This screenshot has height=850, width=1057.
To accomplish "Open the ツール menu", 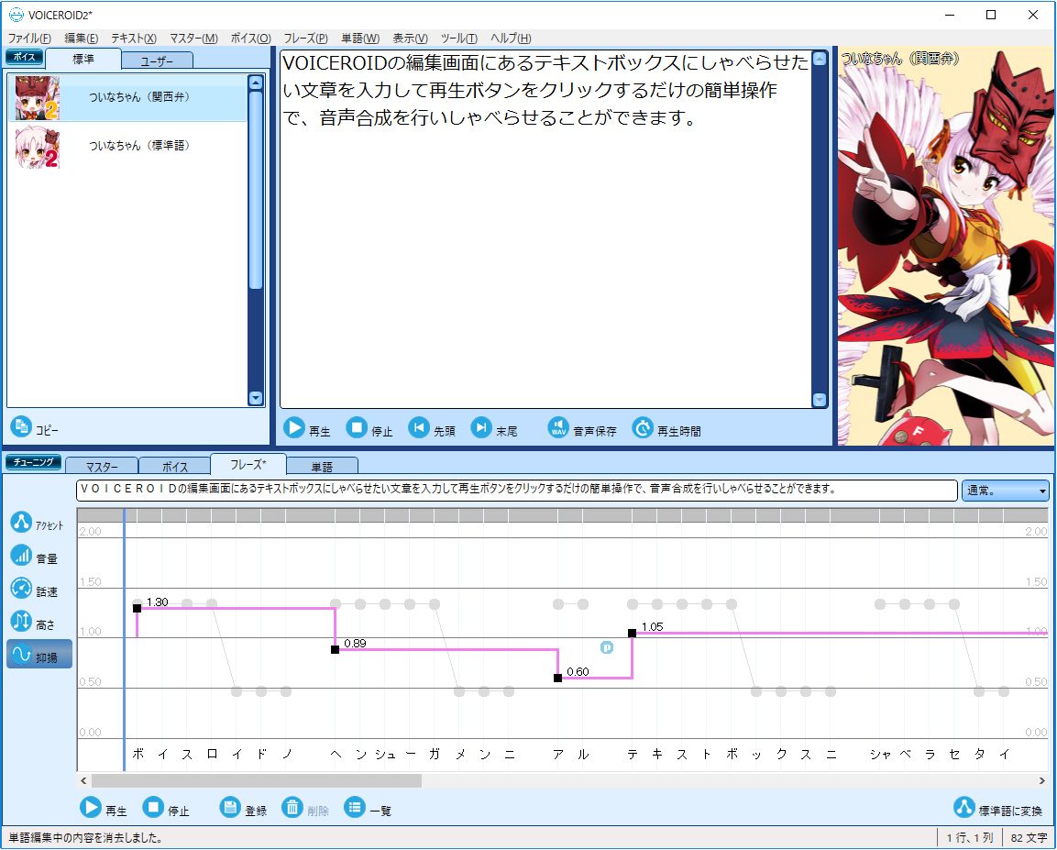I will (459, 39).
